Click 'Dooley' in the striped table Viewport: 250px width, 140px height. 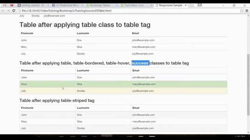pyautogui.click(x=81, y=128)
